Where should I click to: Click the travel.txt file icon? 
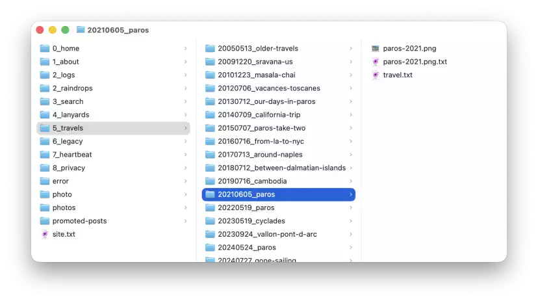[376, 75]
